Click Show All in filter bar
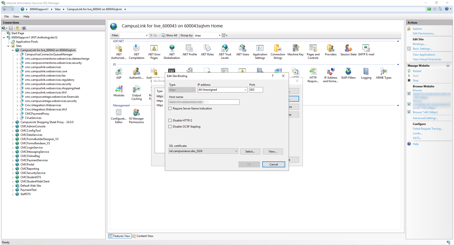The width and height of the screenshot is (454, 245). pyautogui.click(x=169, y=35)
